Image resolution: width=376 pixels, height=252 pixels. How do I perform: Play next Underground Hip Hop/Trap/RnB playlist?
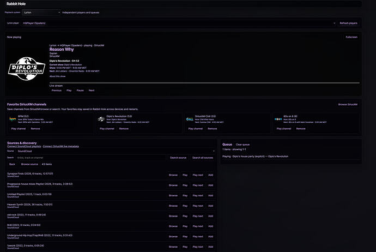[198, 237]
